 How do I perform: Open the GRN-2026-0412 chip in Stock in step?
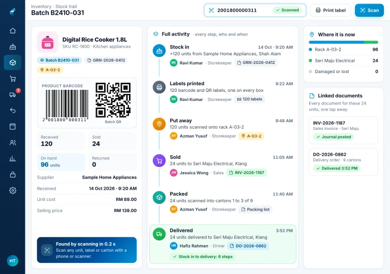[x=256, y=62]
